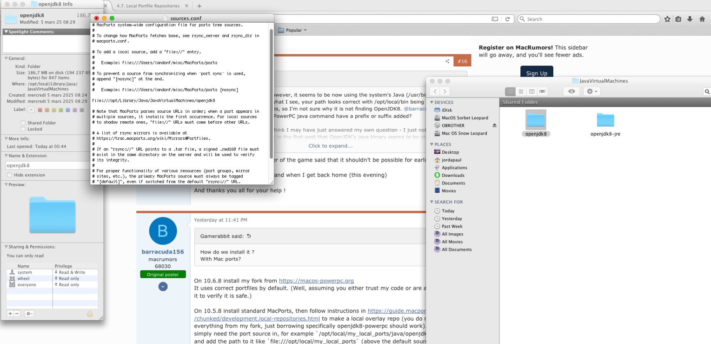Open the browser bookmarks list icon

(x=678, y=19)
